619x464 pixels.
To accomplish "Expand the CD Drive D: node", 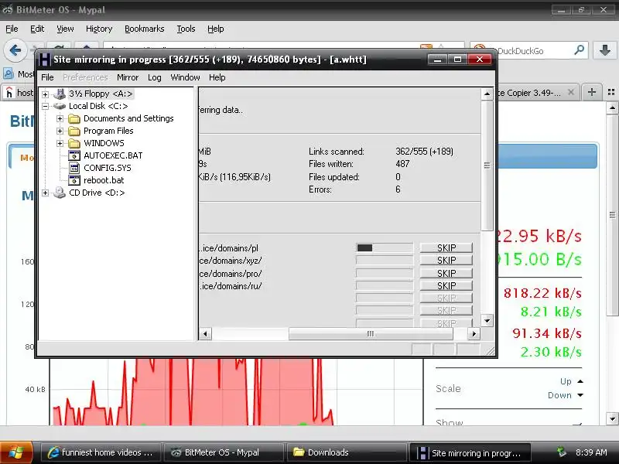I will (x=46, y=193).
